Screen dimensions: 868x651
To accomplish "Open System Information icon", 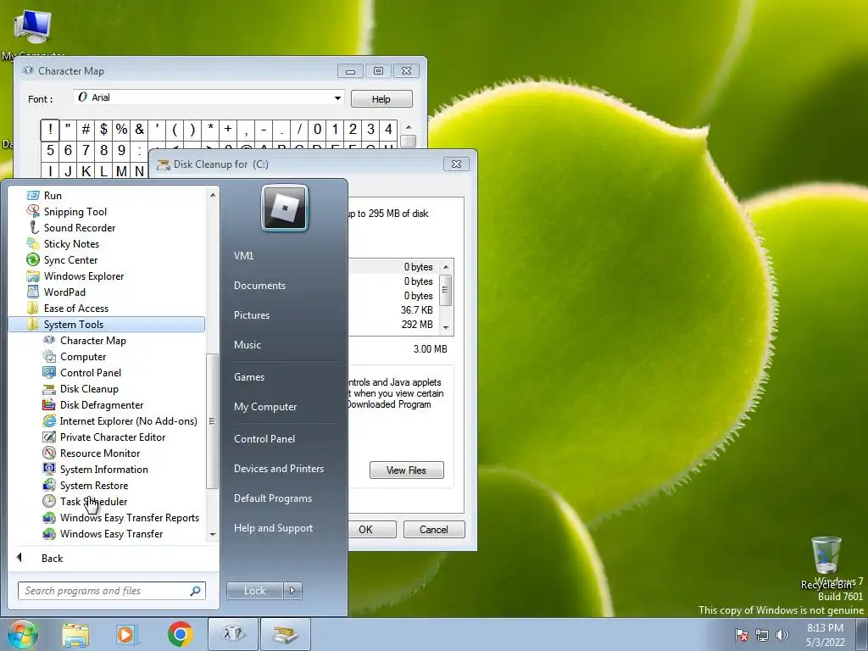I will point(49,469).
